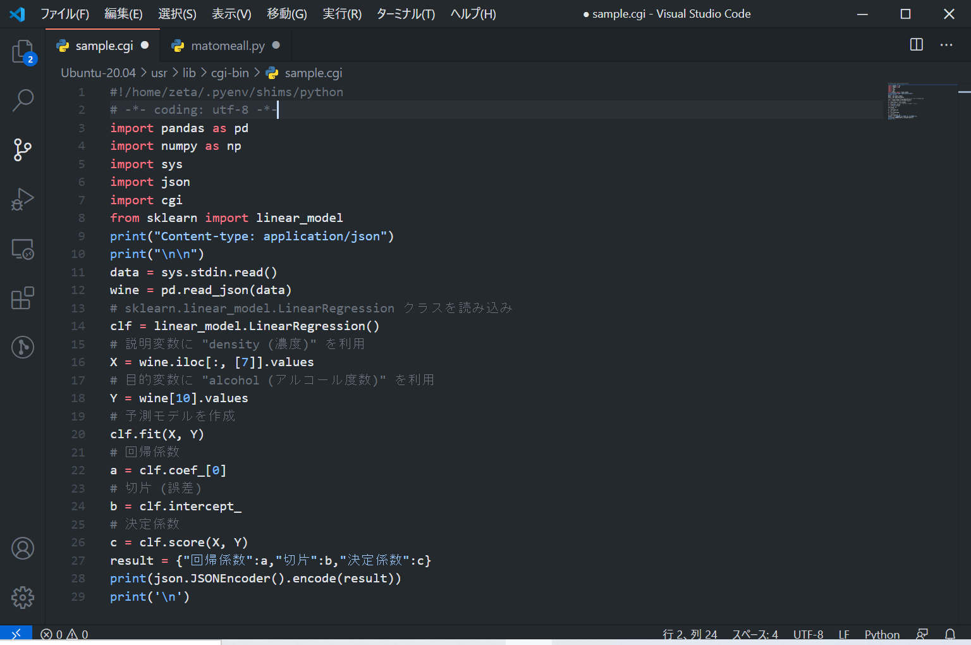Open the ファイル(F) menu
971x645 pixels.
coord(64,14)
